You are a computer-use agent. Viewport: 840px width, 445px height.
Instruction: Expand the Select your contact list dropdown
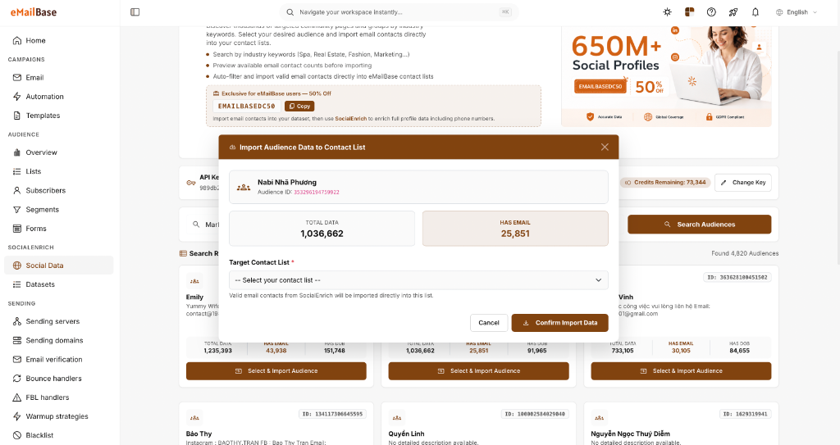(x=418, y=280)
